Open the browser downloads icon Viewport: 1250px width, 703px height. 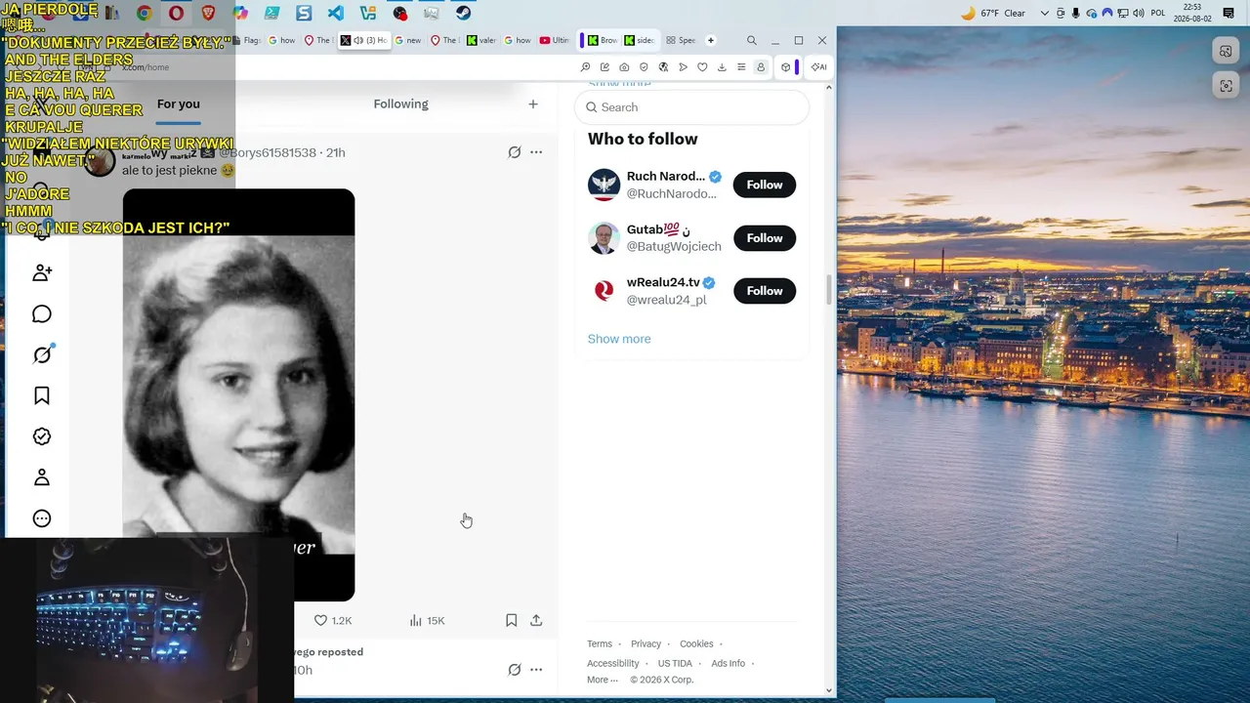[x=722, y=67]
